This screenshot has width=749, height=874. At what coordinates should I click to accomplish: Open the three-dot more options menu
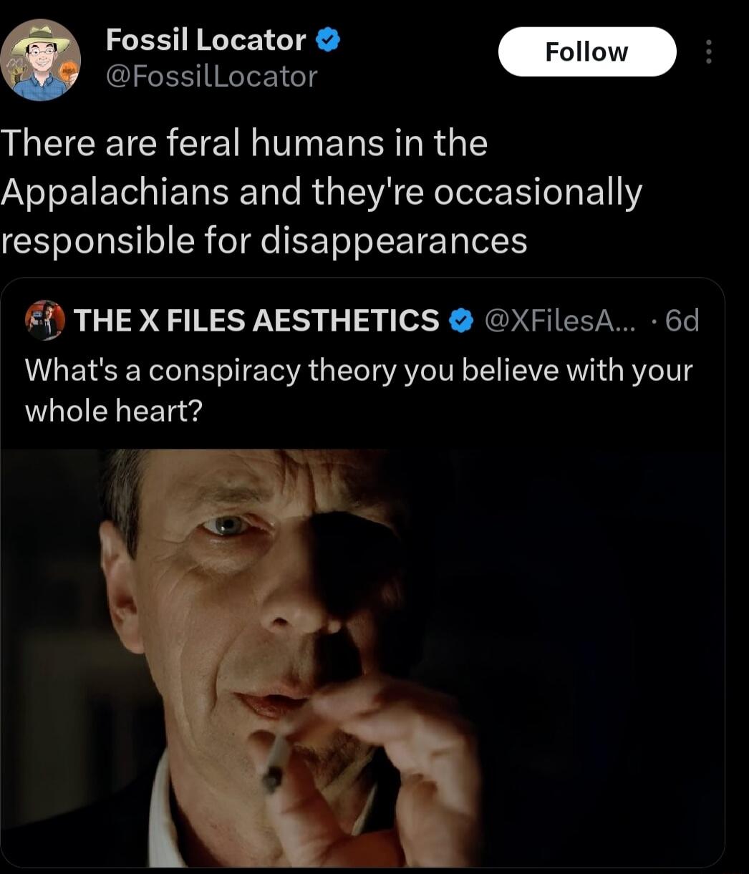click(x=708, y=52)
